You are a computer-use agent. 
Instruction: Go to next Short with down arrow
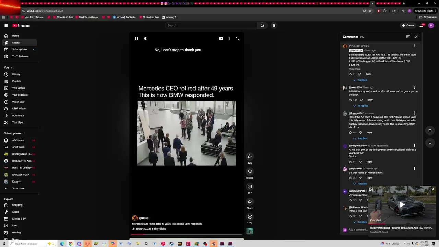point(430,143)
